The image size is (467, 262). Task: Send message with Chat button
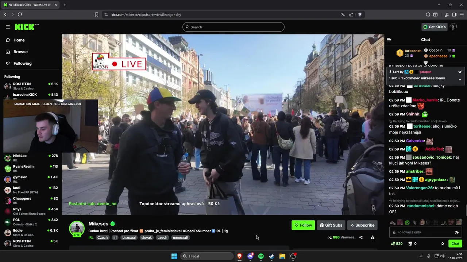pyautogui.click(x=455, y=244)
